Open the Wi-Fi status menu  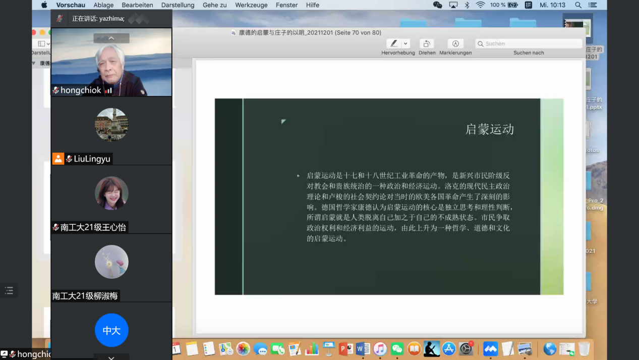pyautogui.click(x=480, y=5)
